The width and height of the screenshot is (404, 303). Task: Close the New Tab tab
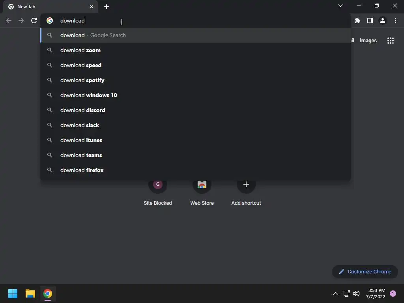(x=92, y=7)
